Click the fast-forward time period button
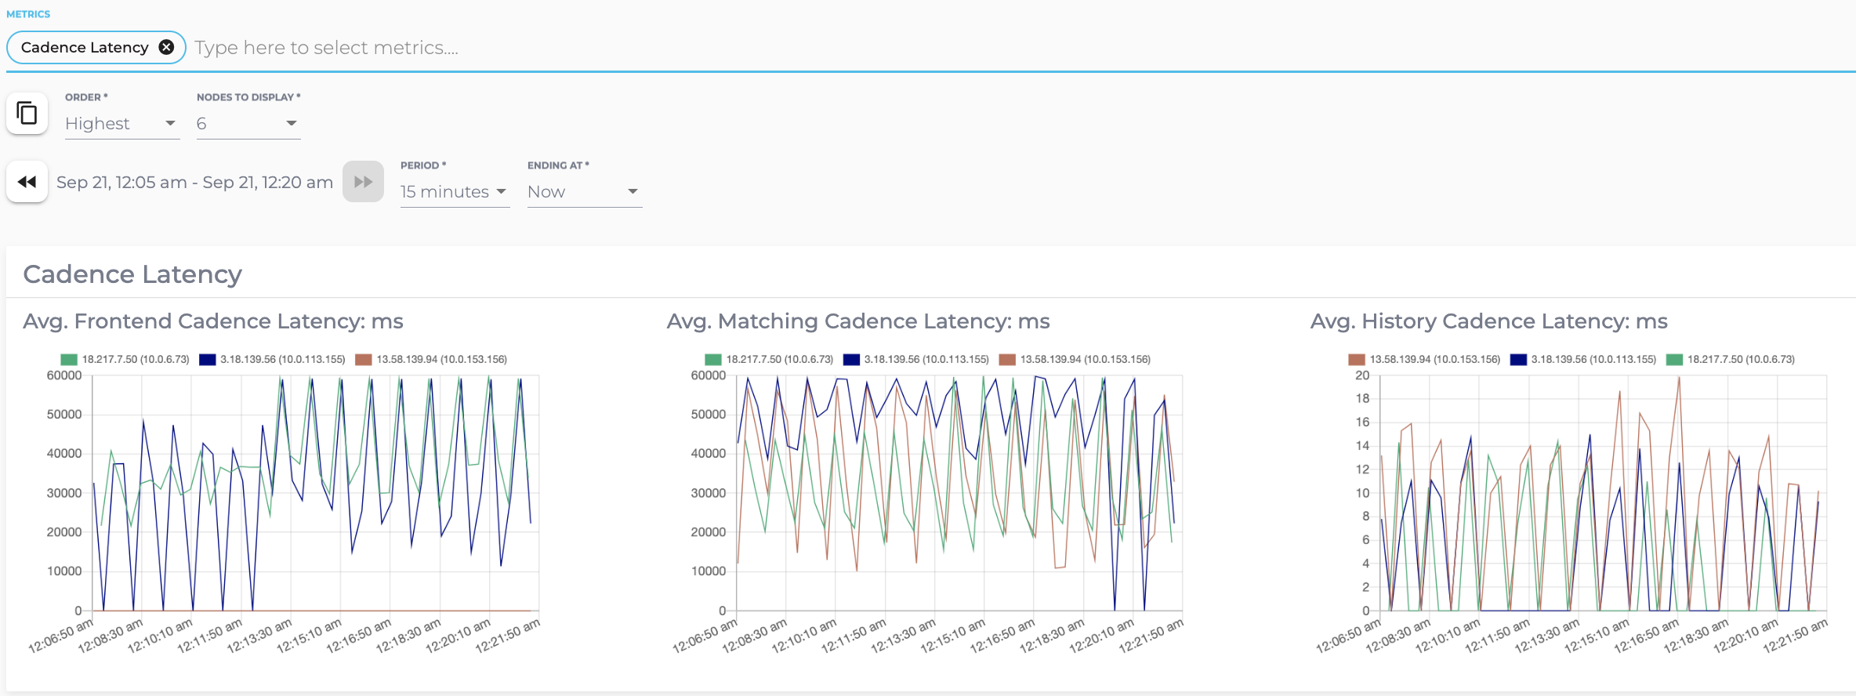Image resolution: width=1856 pixels, height=696 pixels. tap(363, 182)
